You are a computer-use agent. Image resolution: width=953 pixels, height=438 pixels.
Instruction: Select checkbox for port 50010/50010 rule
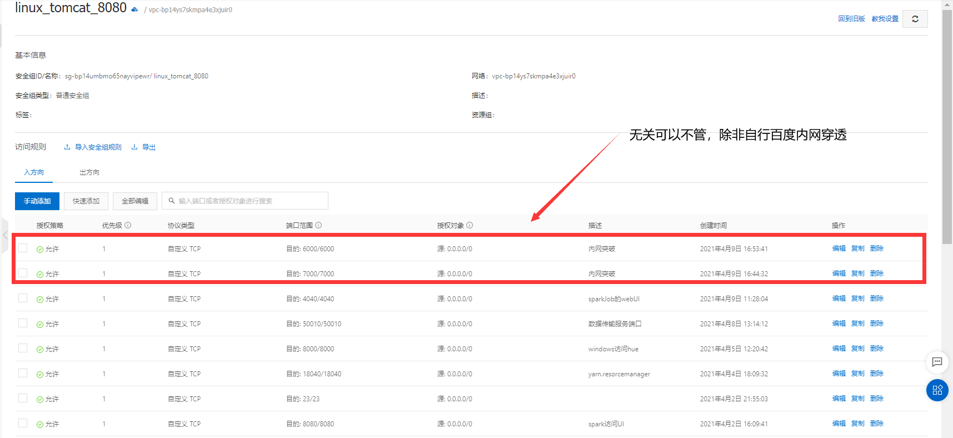coord(23,323)
